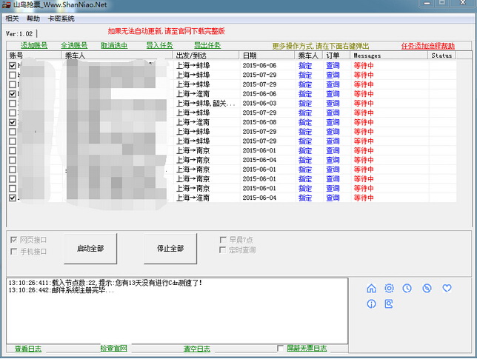Click the 停止全部 button
This screenshot has width=477, height=359.
170,249
